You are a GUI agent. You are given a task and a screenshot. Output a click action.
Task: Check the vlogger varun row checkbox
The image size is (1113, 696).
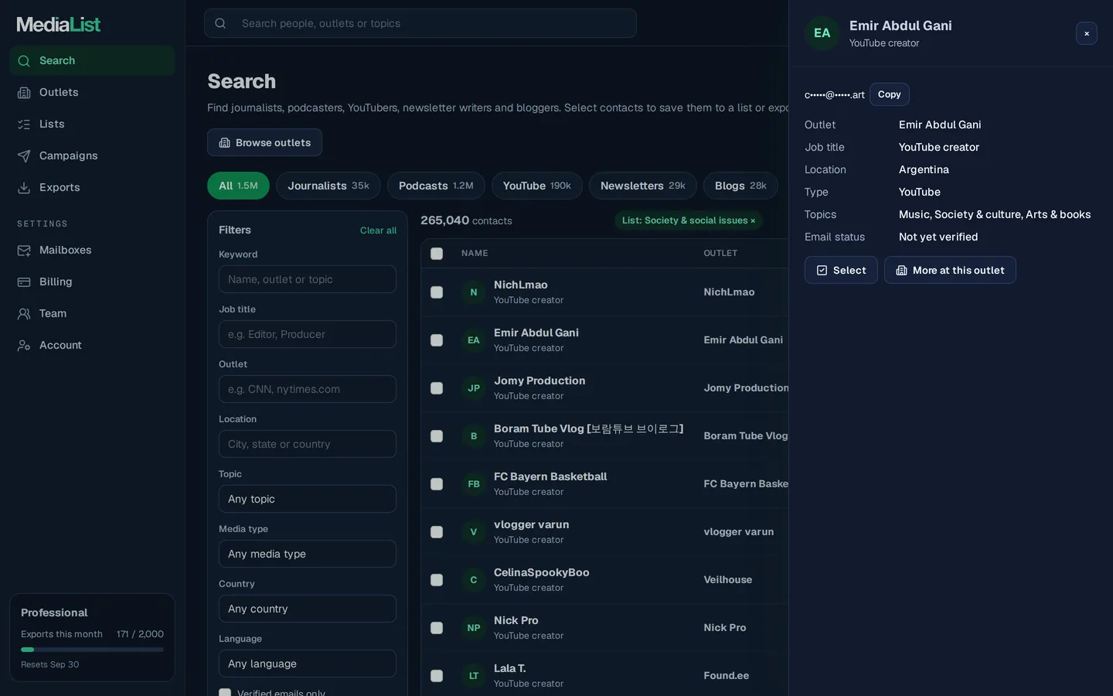point(437,532)
